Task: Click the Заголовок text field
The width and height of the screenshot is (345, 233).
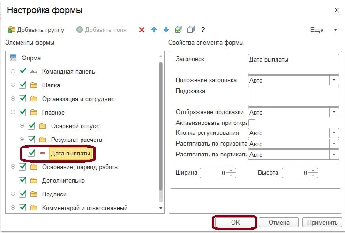Action: pos(293,64)
